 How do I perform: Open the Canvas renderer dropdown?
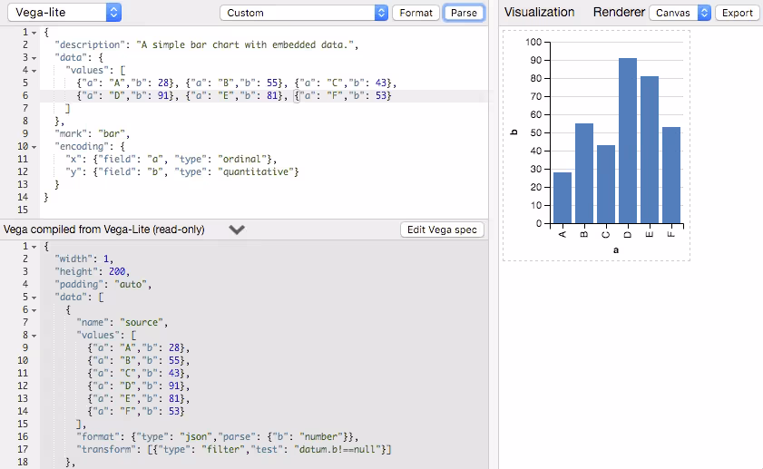coord(680,13)
